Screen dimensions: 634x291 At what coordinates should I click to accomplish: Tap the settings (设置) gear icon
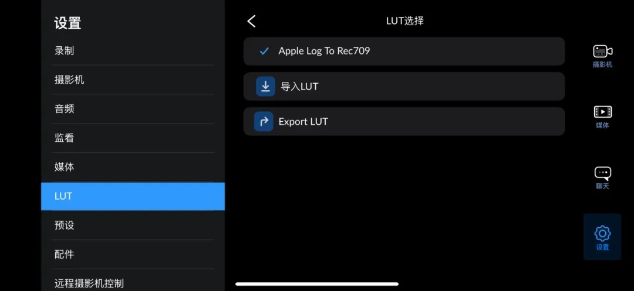coord(602,234)
